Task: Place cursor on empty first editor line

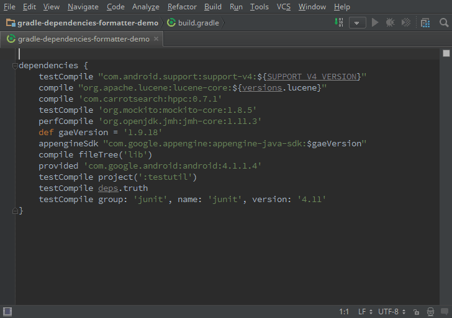Action: click(228, 54)
